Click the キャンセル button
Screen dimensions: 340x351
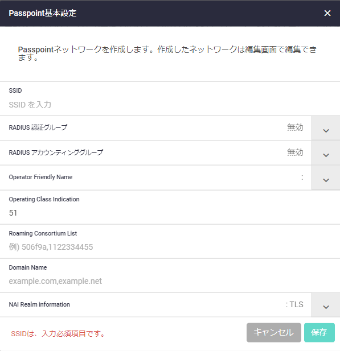(x=274, y=332)
